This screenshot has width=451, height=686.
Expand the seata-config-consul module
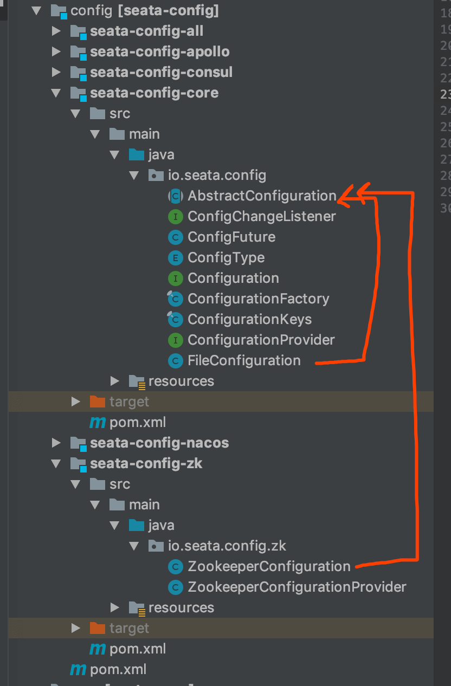56,73
